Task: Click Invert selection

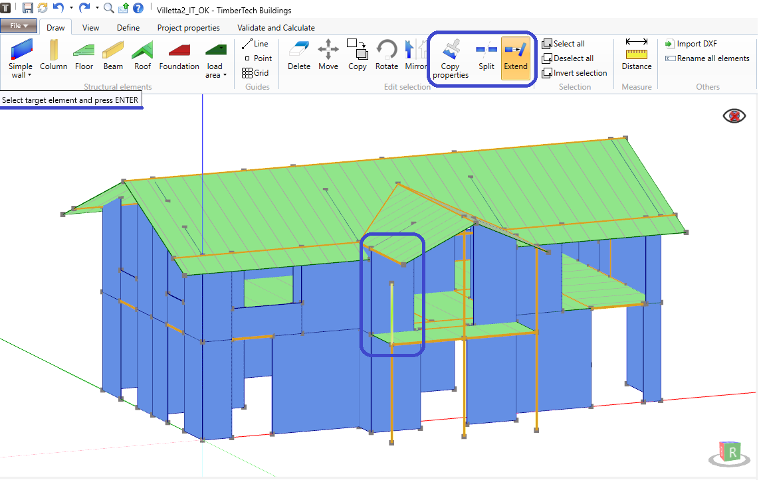Action: click(575, 73)
